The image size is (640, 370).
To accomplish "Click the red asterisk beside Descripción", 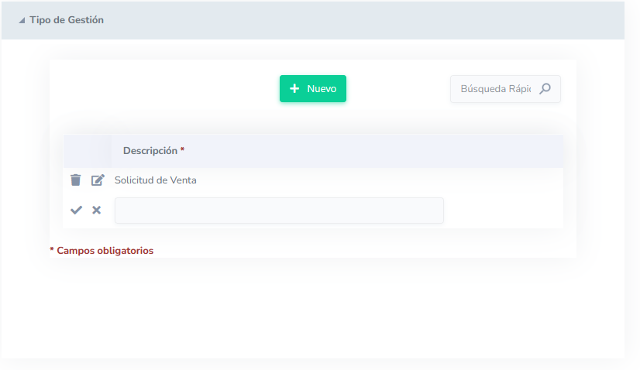I will pos(183,151).
